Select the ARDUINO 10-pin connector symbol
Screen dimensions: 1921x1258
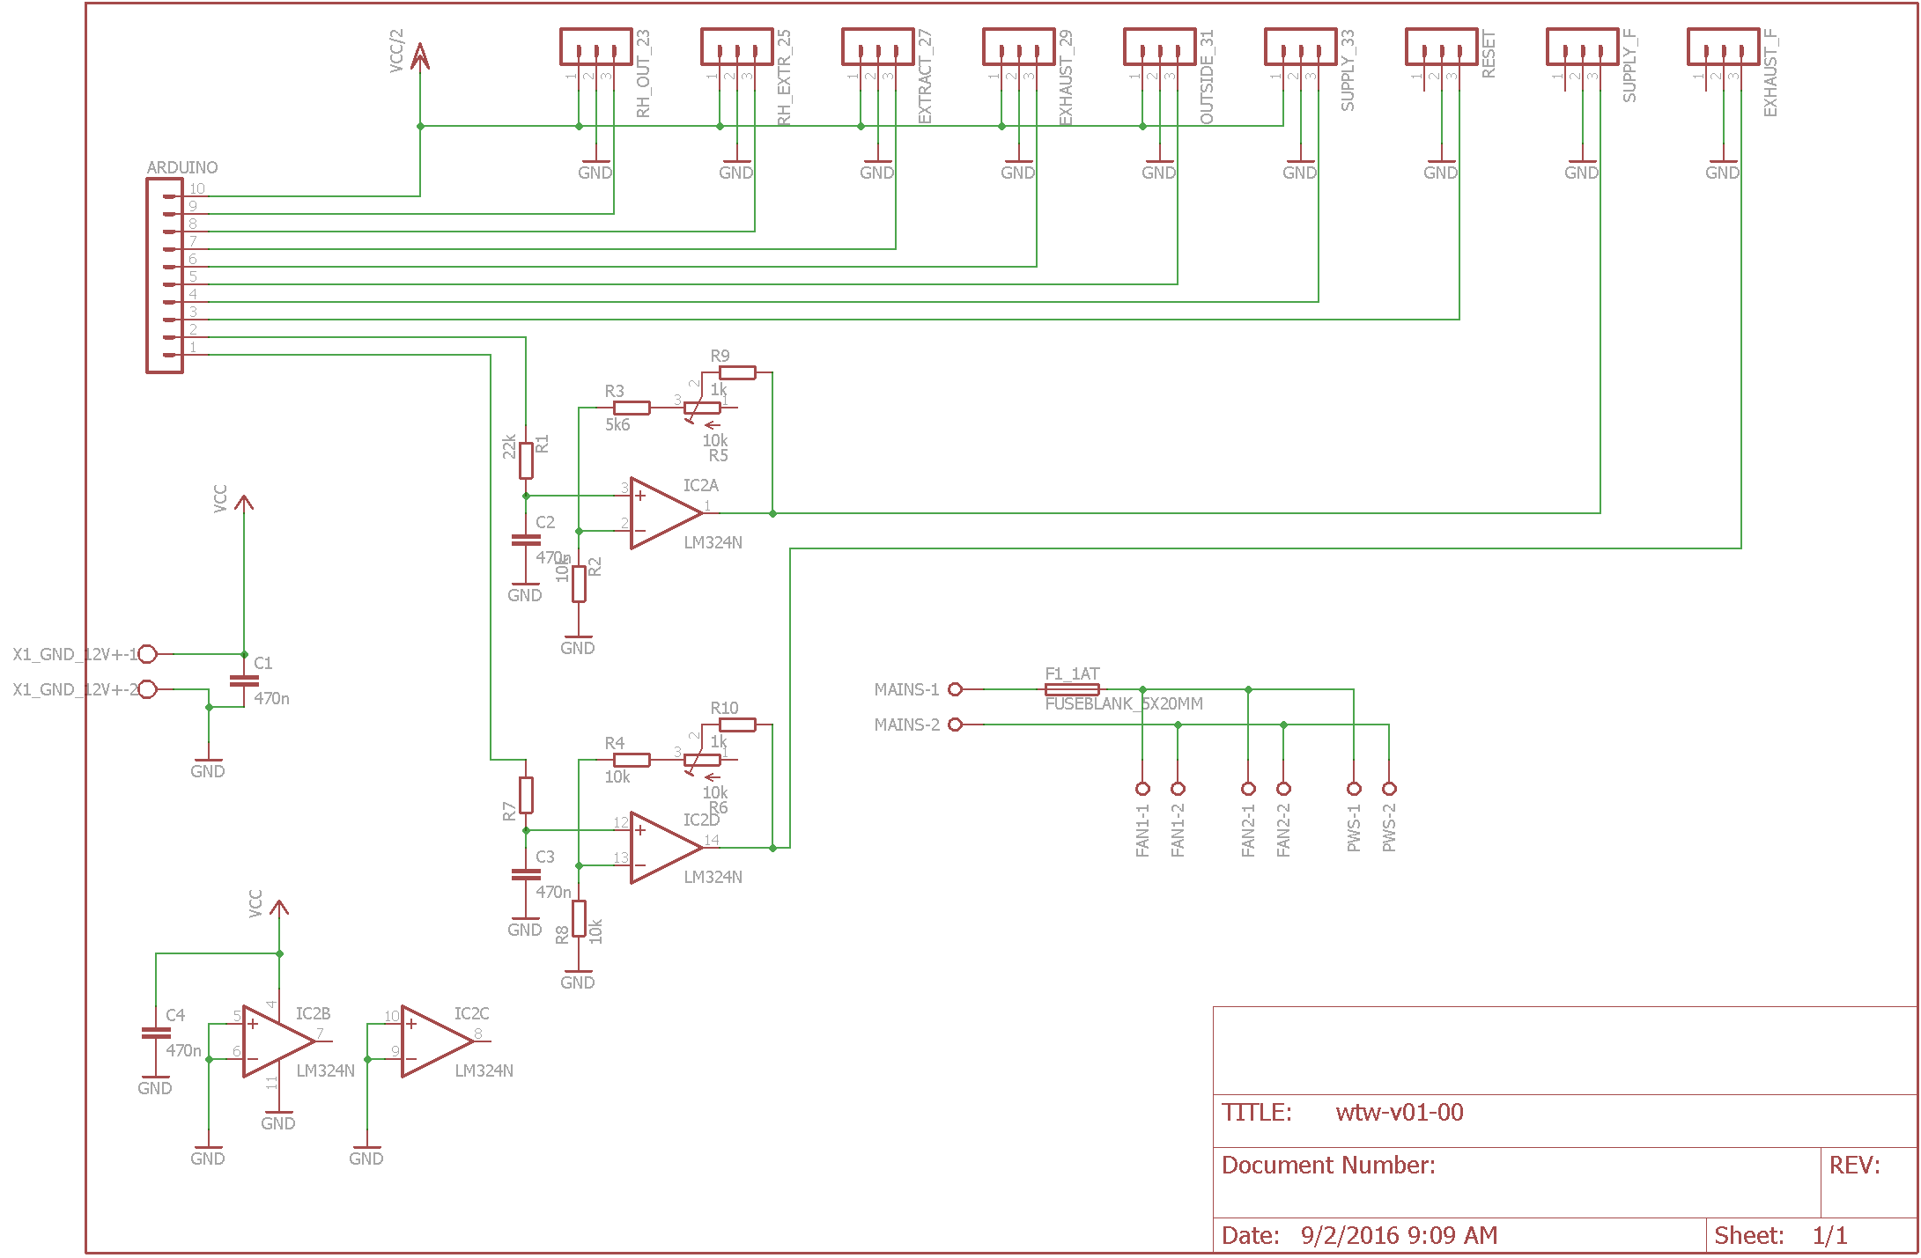[165, 276]
